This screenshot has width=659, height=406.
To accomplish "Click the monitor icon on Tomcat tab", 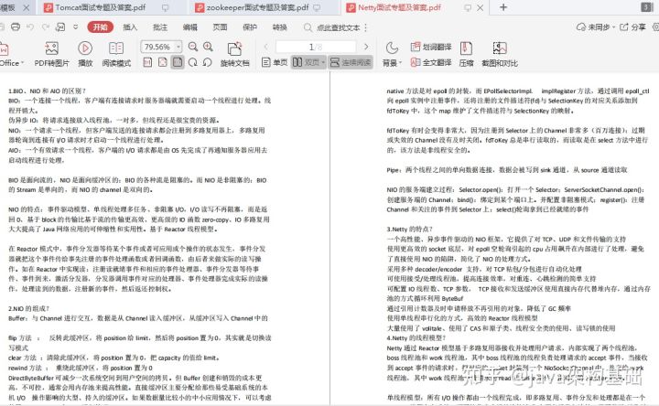I will [x=165, y=7].
